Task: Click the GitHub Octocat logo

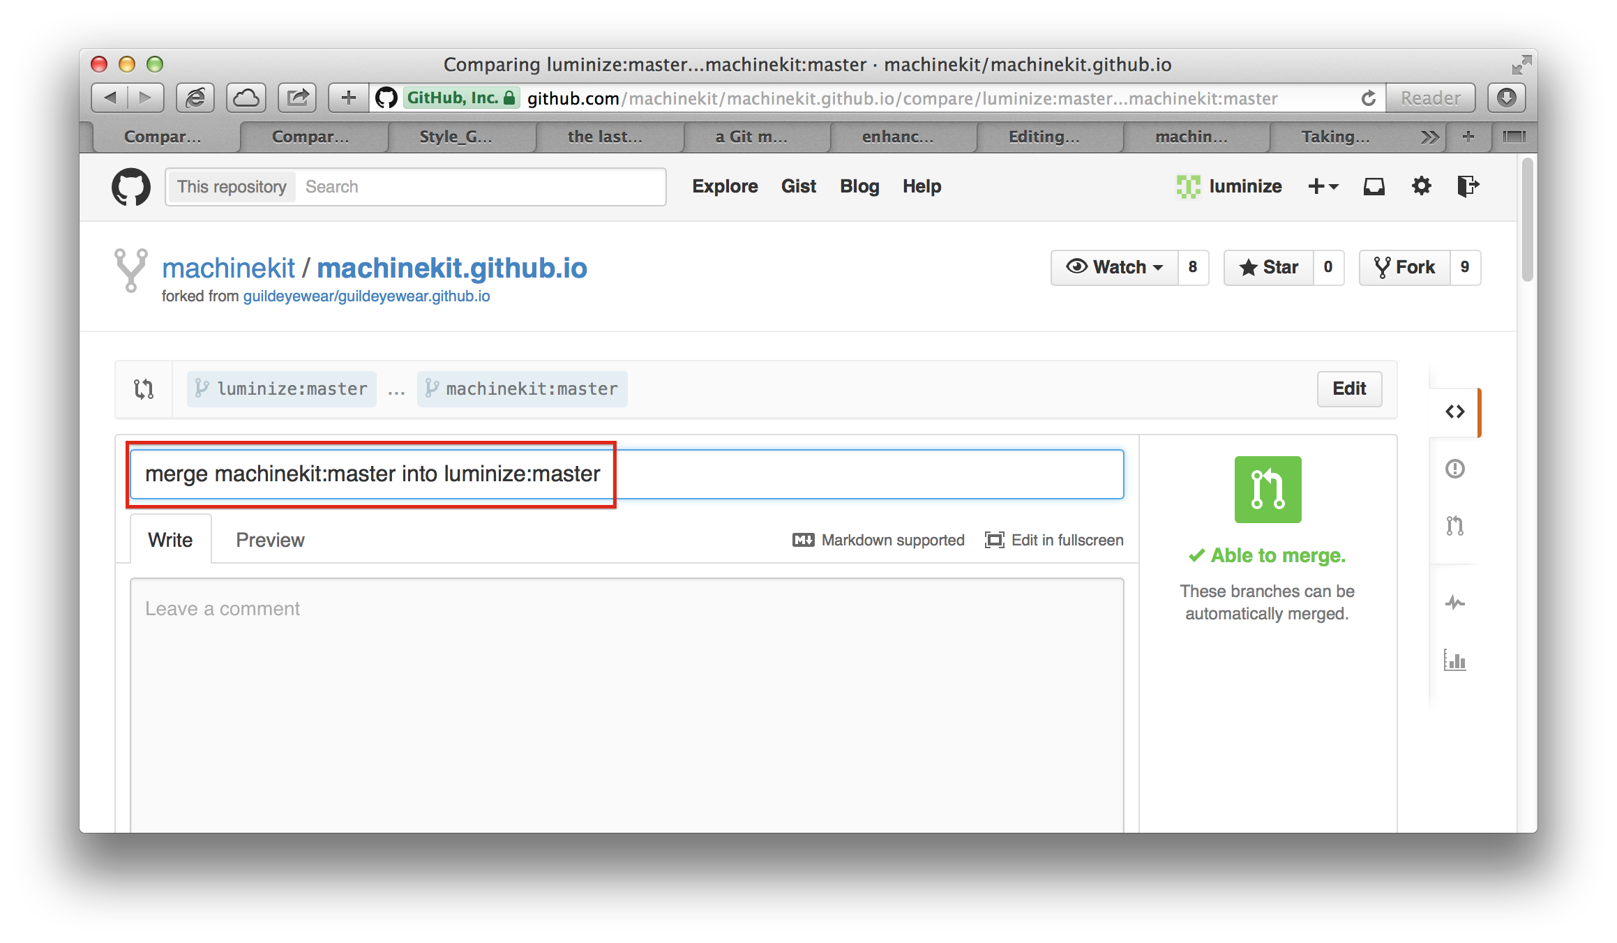Action: pos(131,186)
